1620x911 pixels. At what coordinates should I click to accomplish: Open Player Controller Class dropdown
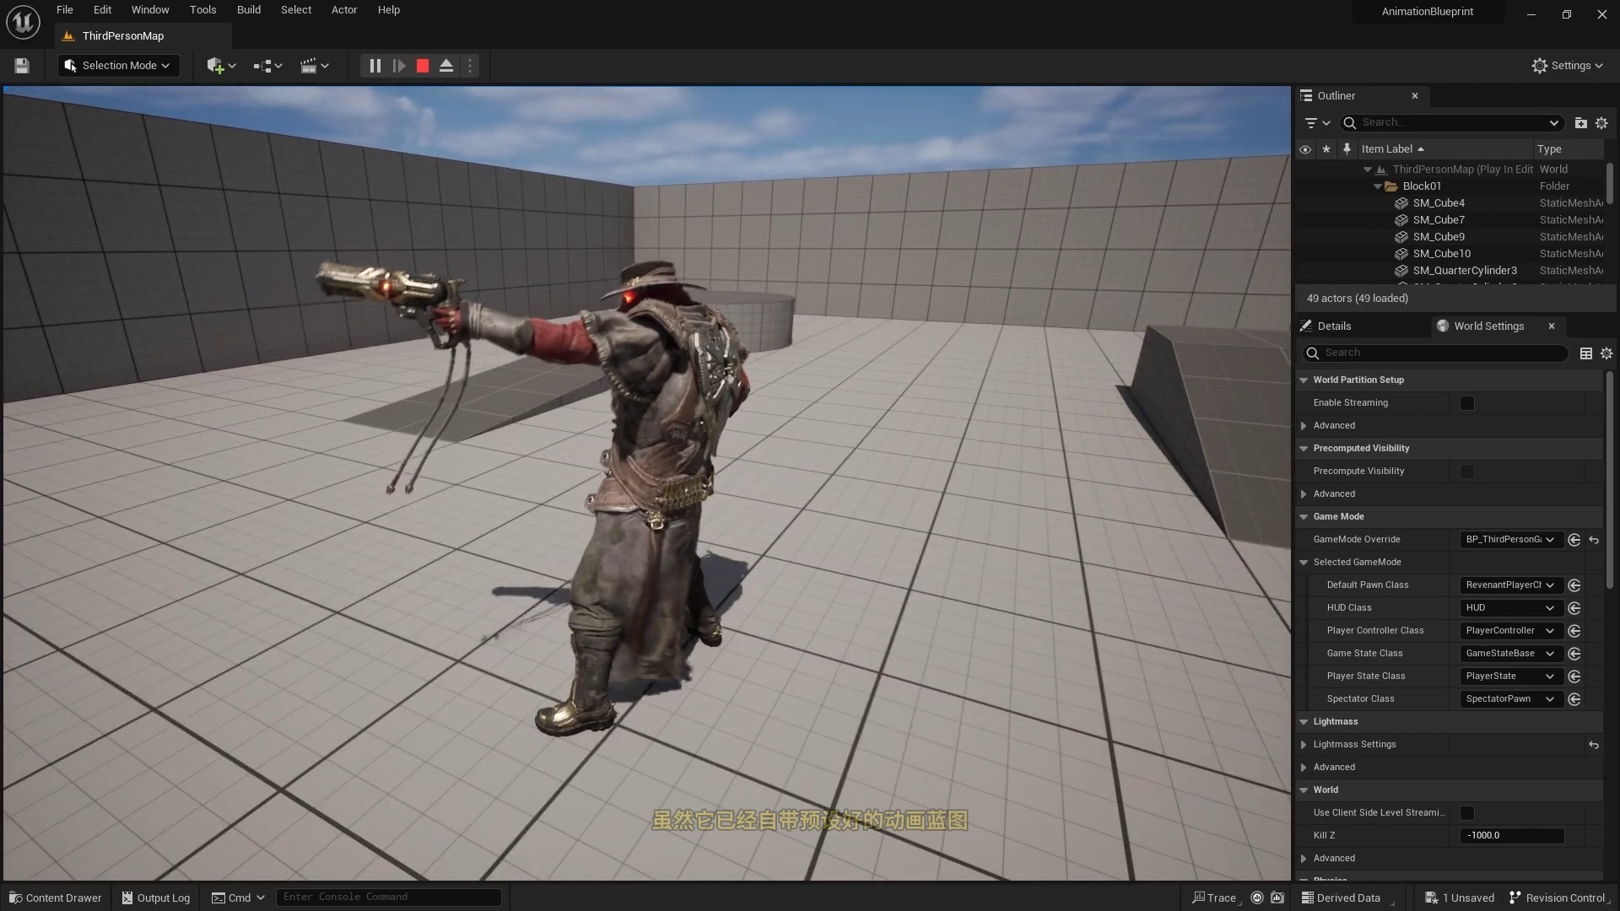[x=1511, y=631]
